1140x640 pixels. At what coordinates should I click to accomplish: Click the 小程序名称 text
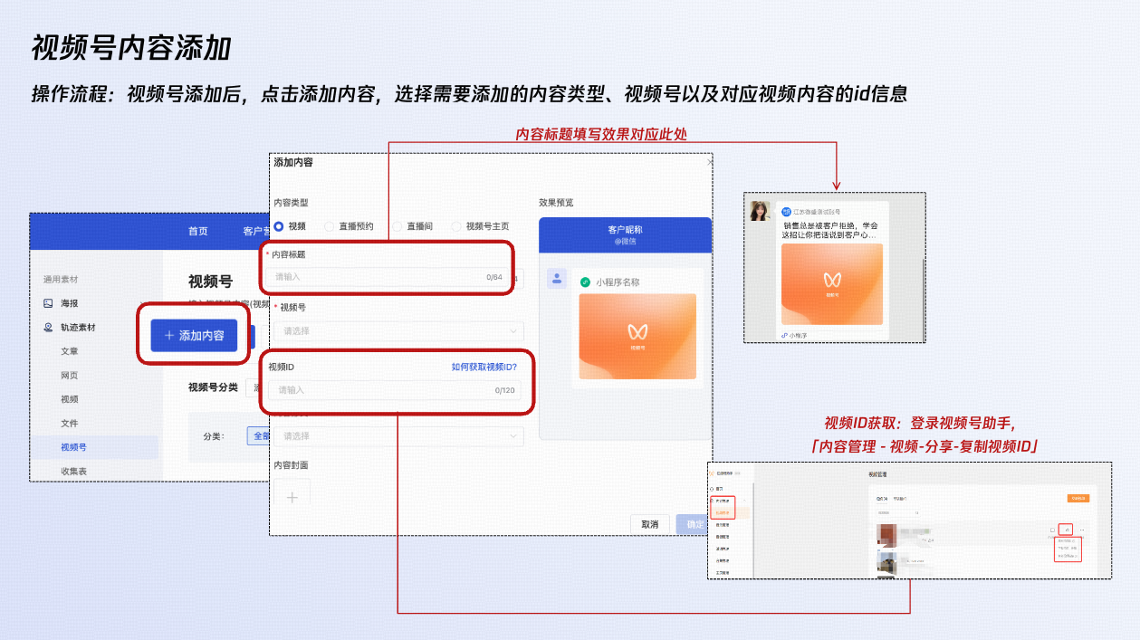618,282
